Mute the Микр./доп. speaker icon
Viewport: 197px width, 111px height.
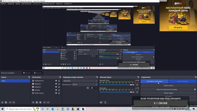click(x=133, y=92)
